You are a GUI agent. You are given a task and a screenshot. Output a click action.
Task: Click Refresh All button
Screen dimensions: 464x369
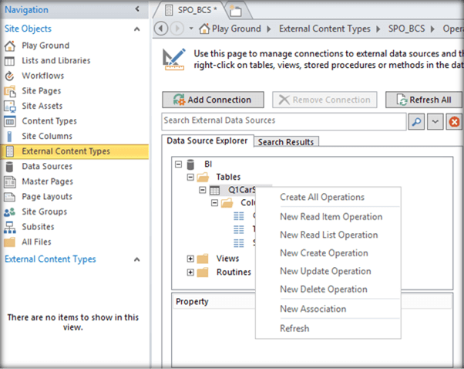point(424,100)
